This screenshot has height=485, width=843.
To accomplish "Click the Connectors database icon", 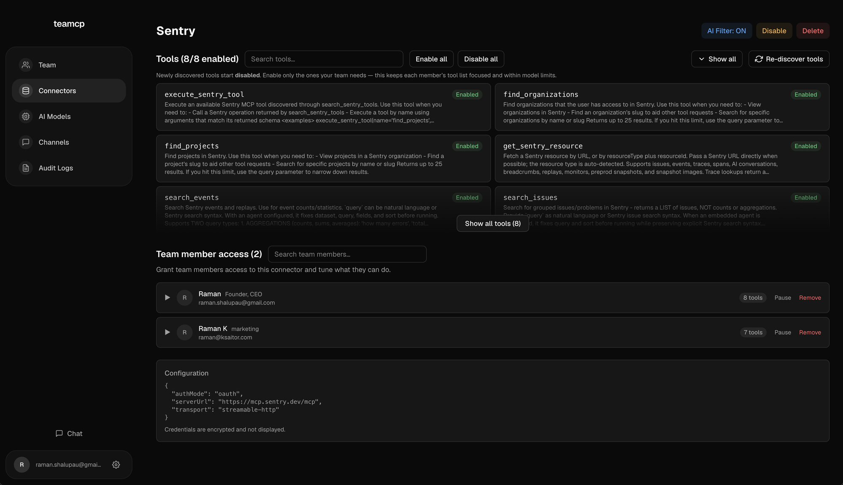I will pyautogui.click(x=26, y=91).
